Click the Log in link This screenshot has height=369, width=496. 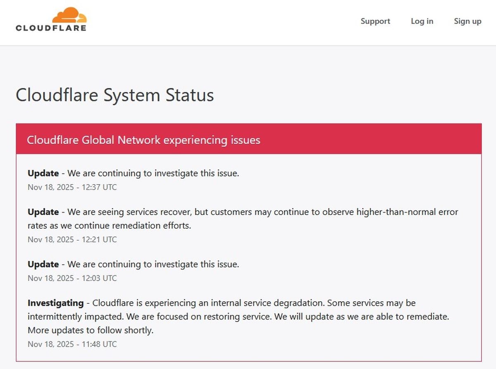click(422, 21)
